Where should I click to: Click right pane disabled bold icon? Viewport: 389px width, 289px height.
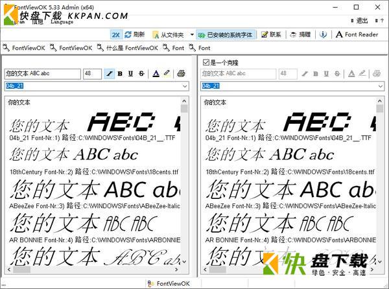(316, 74)
